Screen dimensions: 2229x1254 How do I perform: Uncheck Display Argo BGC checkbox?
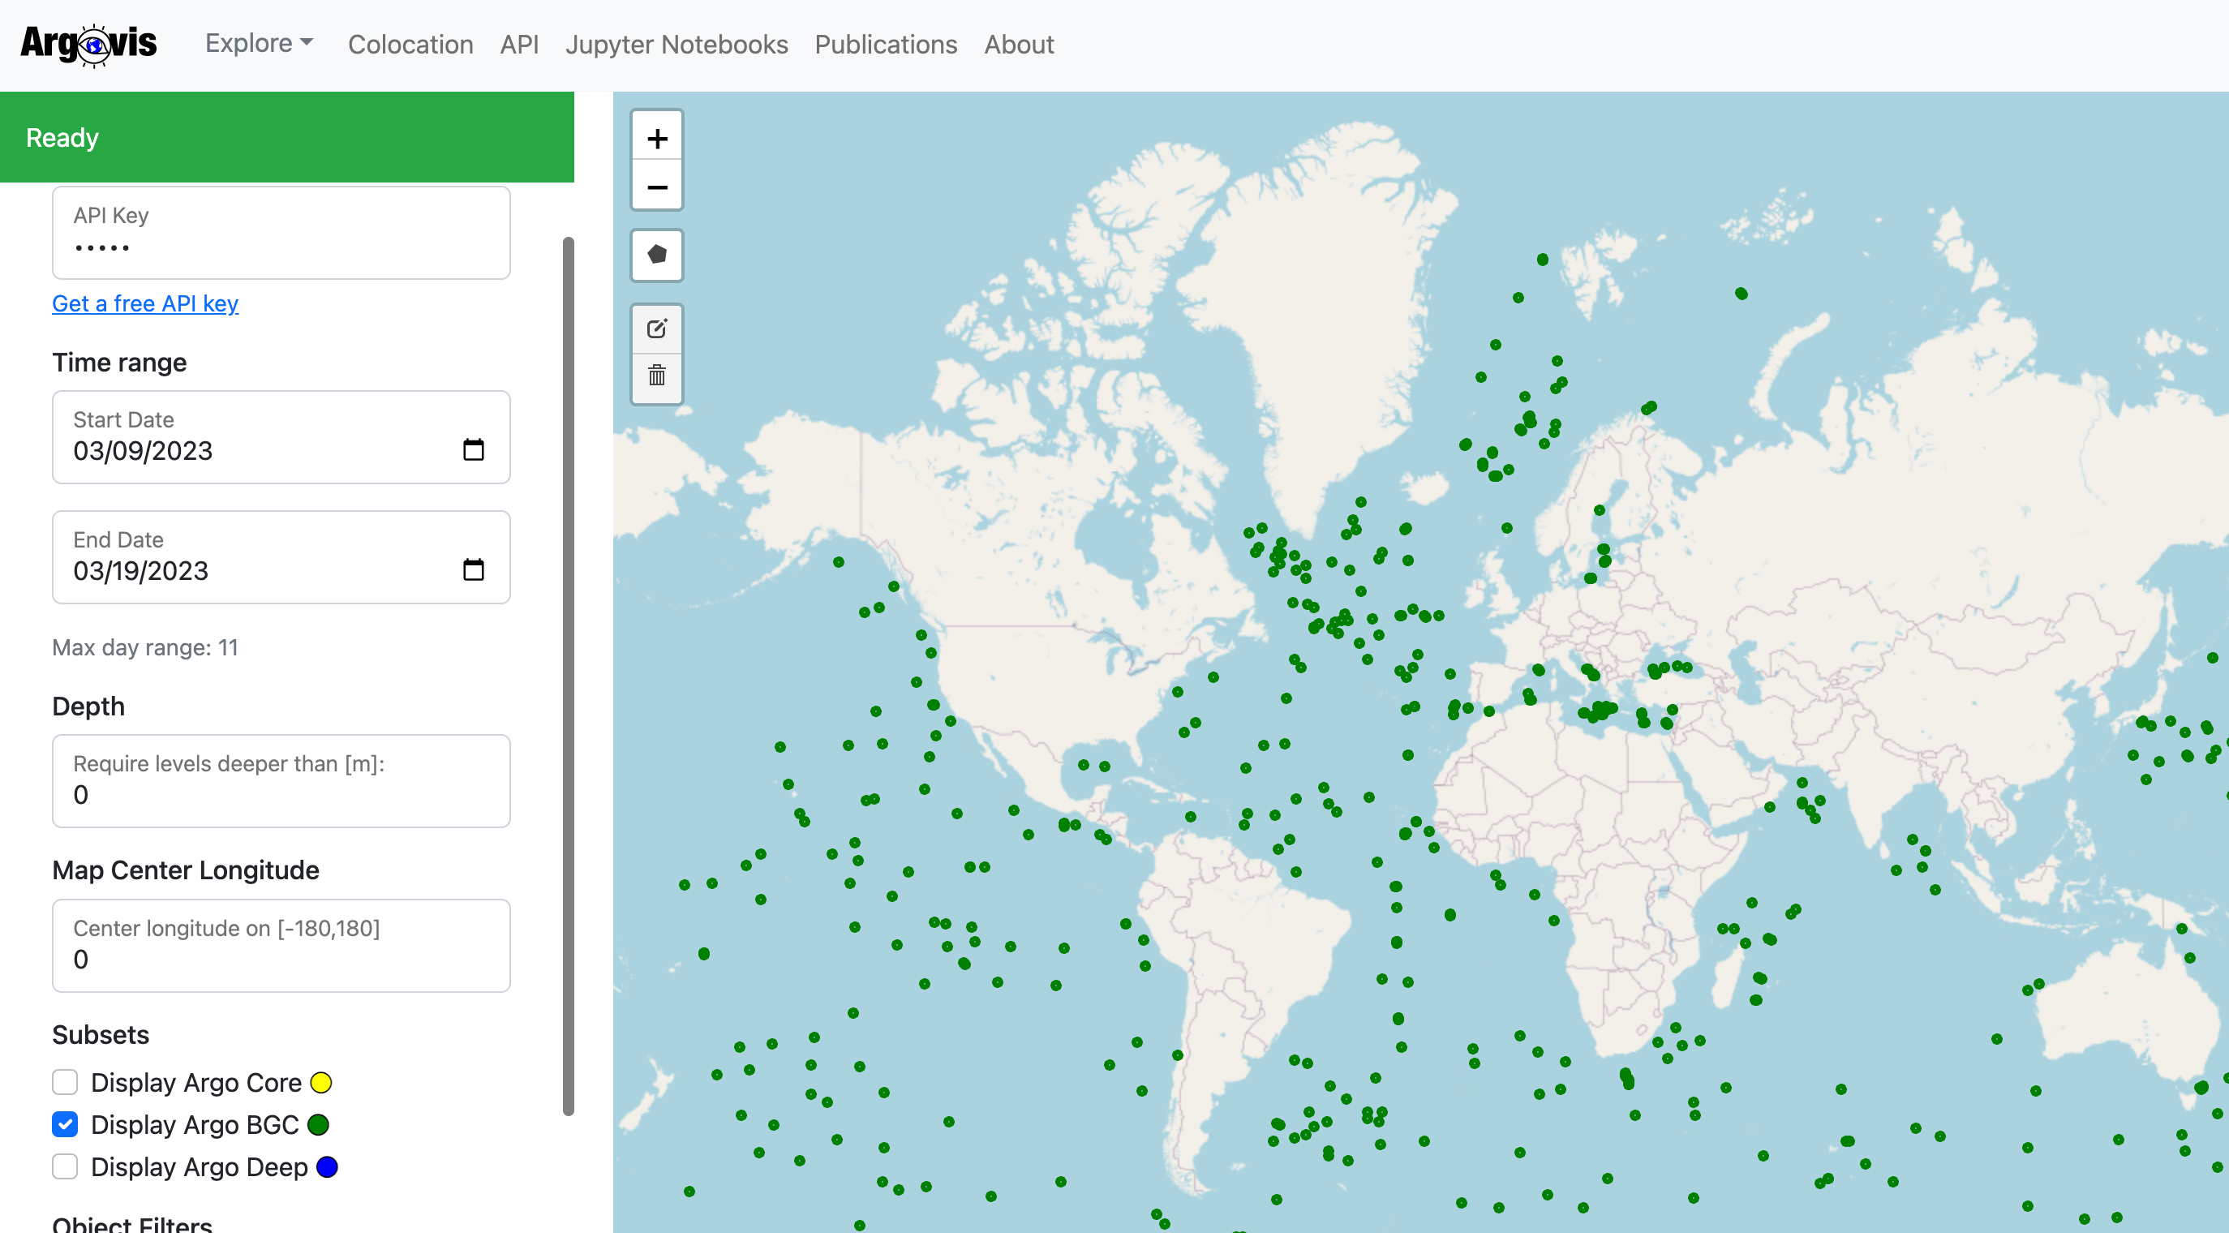(x=65, y=1124)
